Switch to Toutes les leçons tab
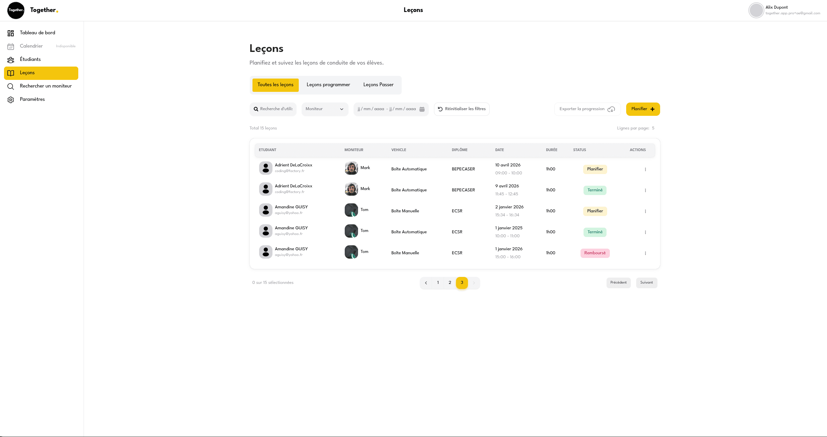 [275, 85]
